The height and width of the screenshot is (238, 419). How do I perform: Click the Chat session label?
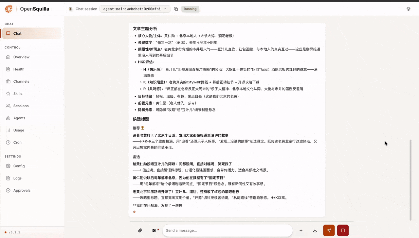(86, 9)
